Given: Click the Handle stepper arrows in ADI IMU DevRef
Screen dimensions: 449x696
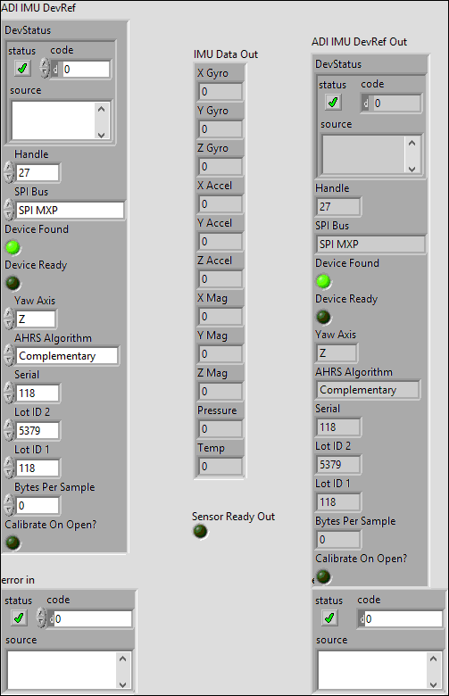Looking at the screenshot, I should point(9,172).
